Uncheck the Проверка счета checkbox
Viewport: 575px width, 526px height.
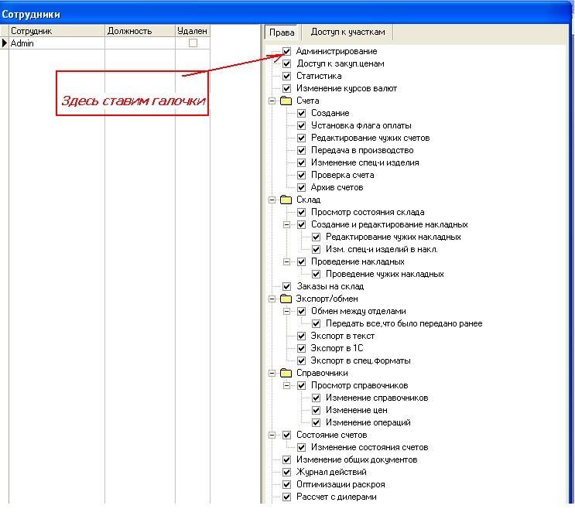302,175
